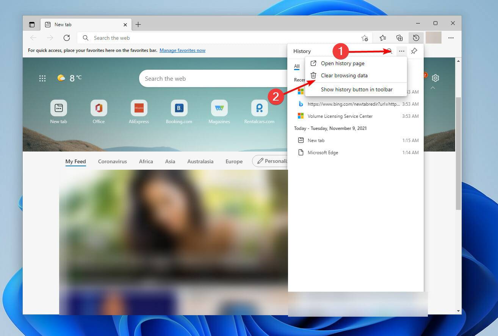Switch to the Europe feed tab
The image size is (498, 336).
[x=234, y=161]
